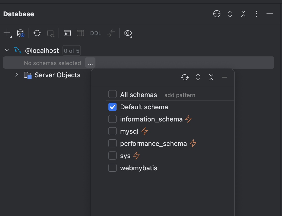
Task: Click the ellipsis button beside No schemas selected
Action: point(90,63)
